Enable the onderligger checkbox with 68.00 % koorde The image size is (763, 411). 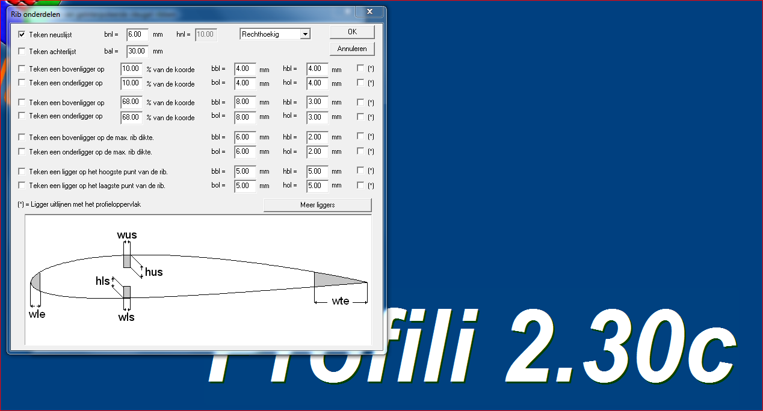click(x=22, y=116)
